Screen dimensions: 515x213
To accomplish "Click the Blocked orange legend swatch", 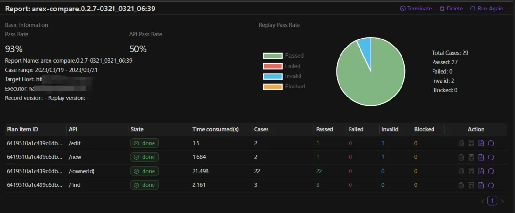I will (273, 87).
